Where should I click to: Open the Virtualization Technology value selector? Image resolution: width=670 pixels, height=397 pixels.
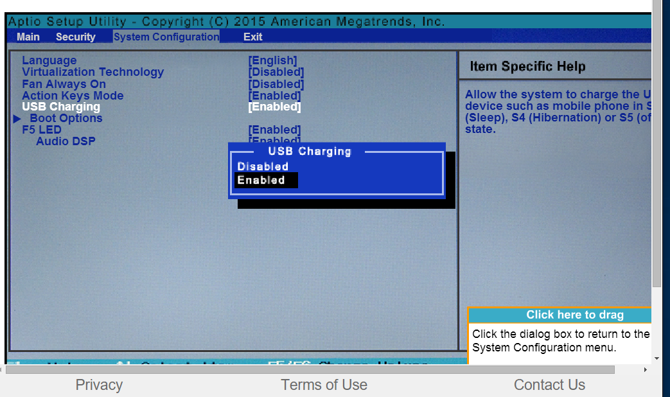click(276, 72)
